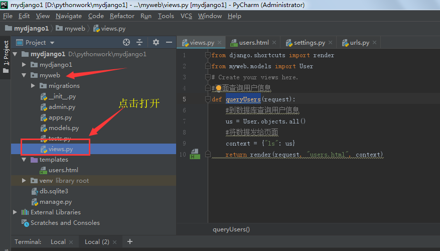Click myweb breadcrumb in navigation bar
The height and width of the screenshot is (251, 440).
click(70, 28)
